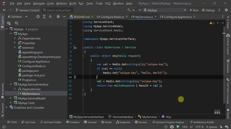Close the MyServices.cs tab

coord(156,17)
